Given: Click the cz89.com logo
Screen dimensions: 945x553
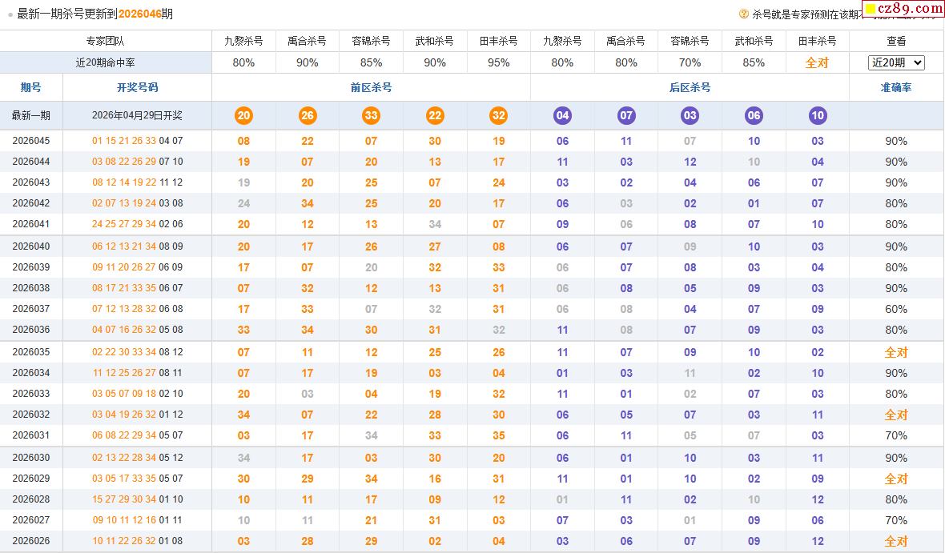Looking at the screenshot, I should tap(903, 9).
